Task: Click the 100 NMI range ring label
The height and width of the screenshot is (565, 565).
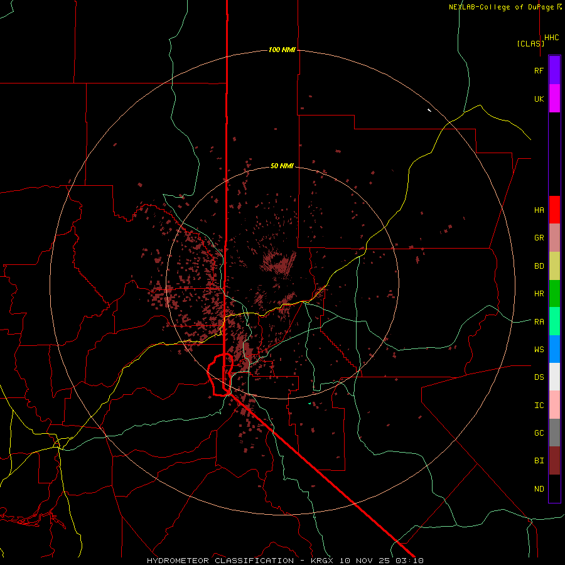Action: point(282,50)
